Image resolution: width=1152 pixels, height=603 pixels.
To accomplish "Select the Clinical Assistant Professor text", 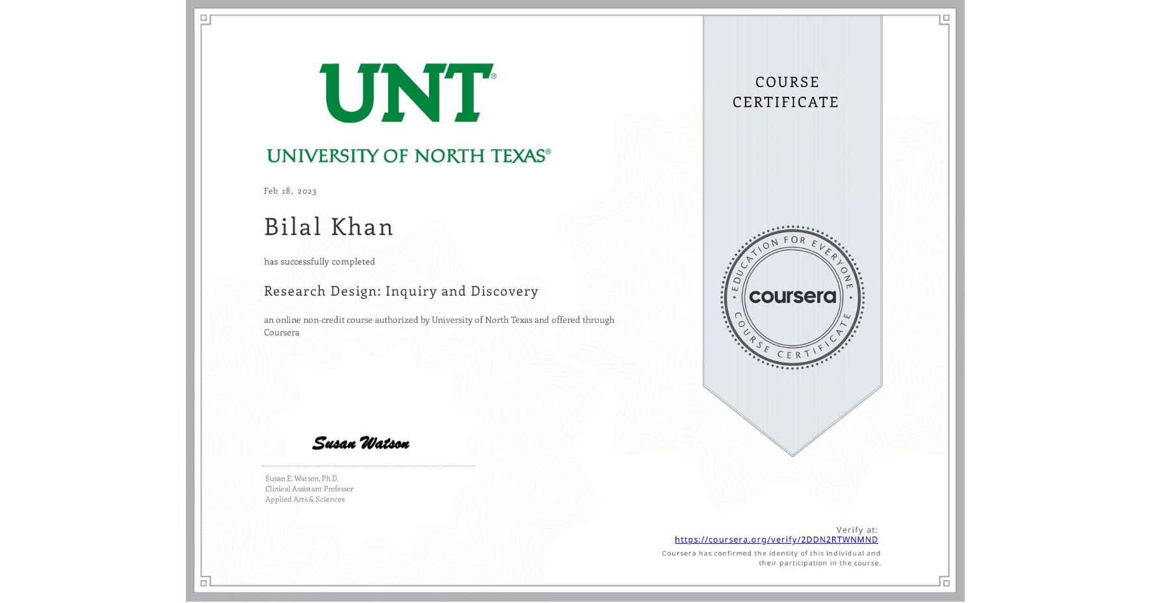I will click(x=309, y=489).
